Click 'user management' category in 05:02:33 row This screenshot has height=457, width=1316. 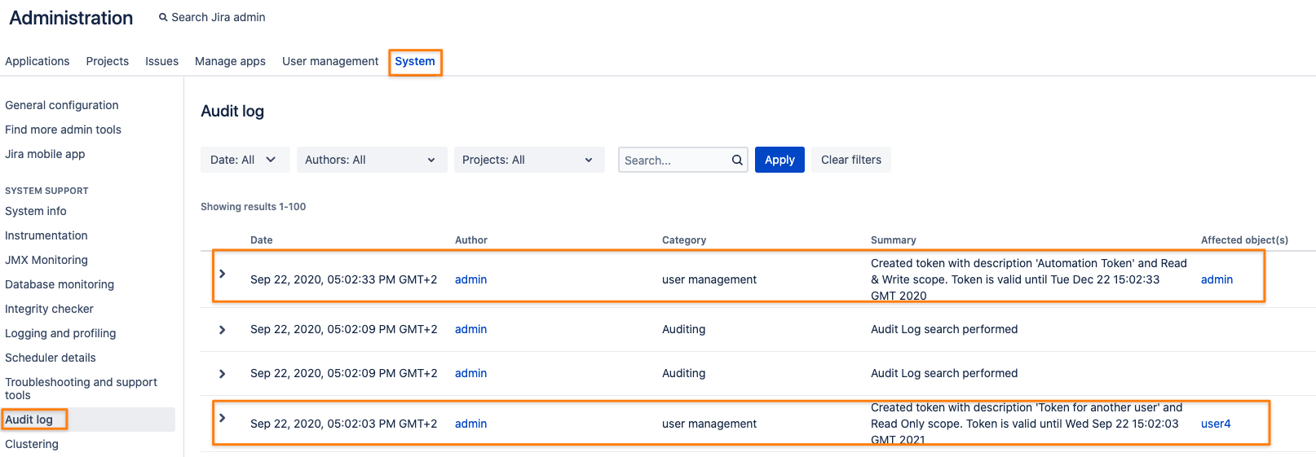click(709, 279)
